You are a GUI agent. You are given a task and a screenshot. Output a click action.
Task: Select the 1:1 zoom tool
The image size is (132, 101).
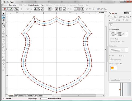tap(3, 23)
